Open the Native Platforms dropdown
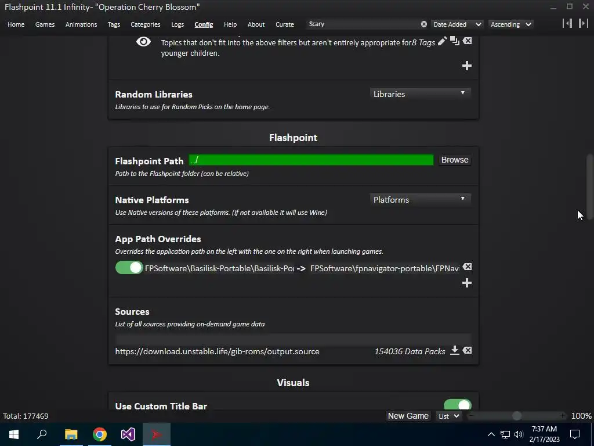 click(420, 200)
